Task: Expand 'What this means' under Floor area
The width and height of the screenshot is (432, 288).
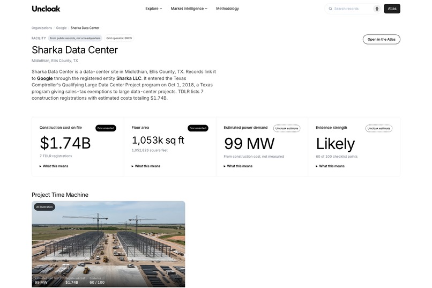Action: click(x=146, y=166)
